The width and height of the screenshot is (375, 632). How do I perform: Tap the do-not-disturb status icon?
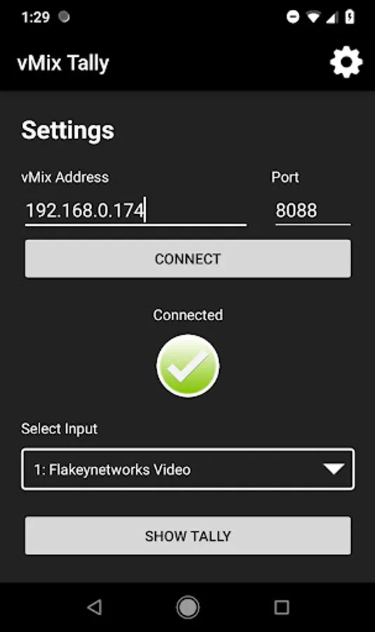coord(293,17)
